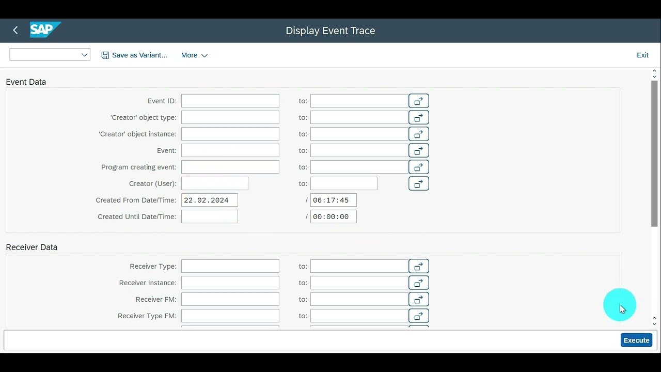
Task: Click the 'Receiver Instance:' label
Action: click(148, 283)
